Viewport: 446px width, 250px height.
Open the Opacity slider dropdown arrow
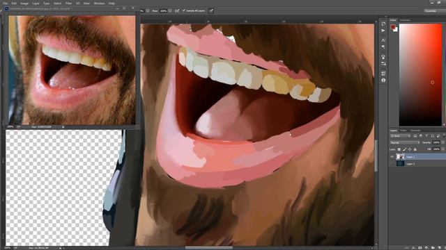point(443,142)
